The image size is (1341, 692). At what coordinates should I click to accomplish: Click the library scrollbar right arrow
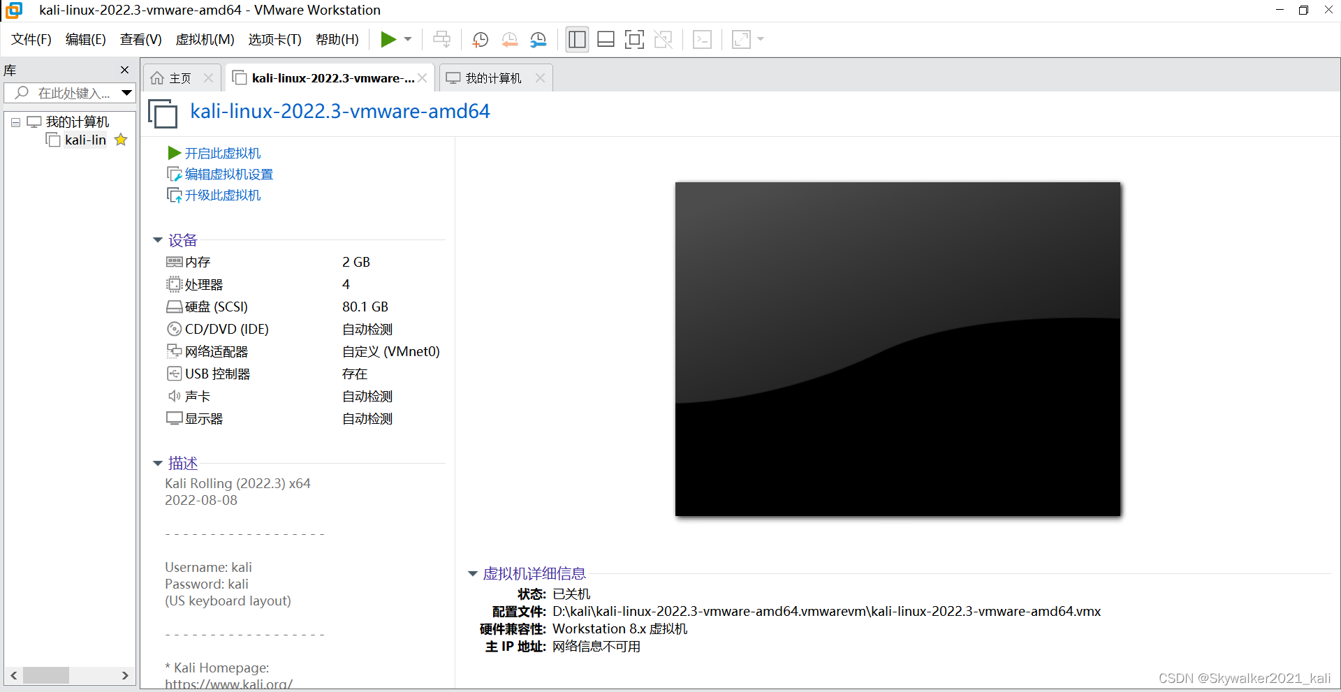(x=125, y=675)
